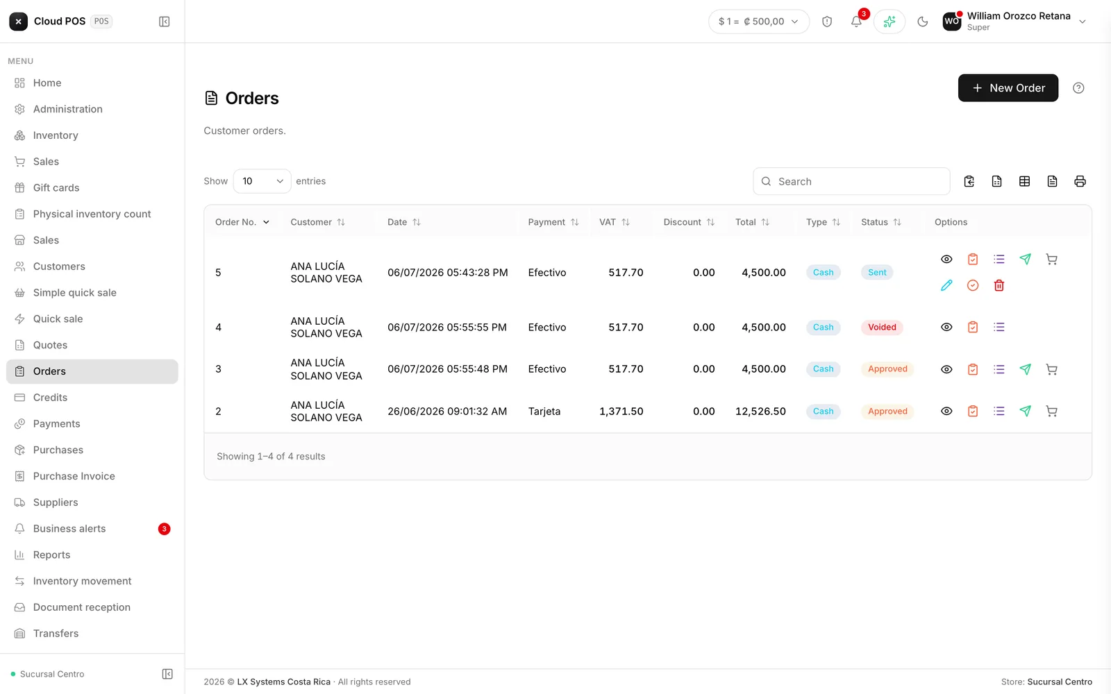The image size is (1111, 694).
Task: Click Sucursal Centro store indicator in sidebar
Action: coord(48,674)
